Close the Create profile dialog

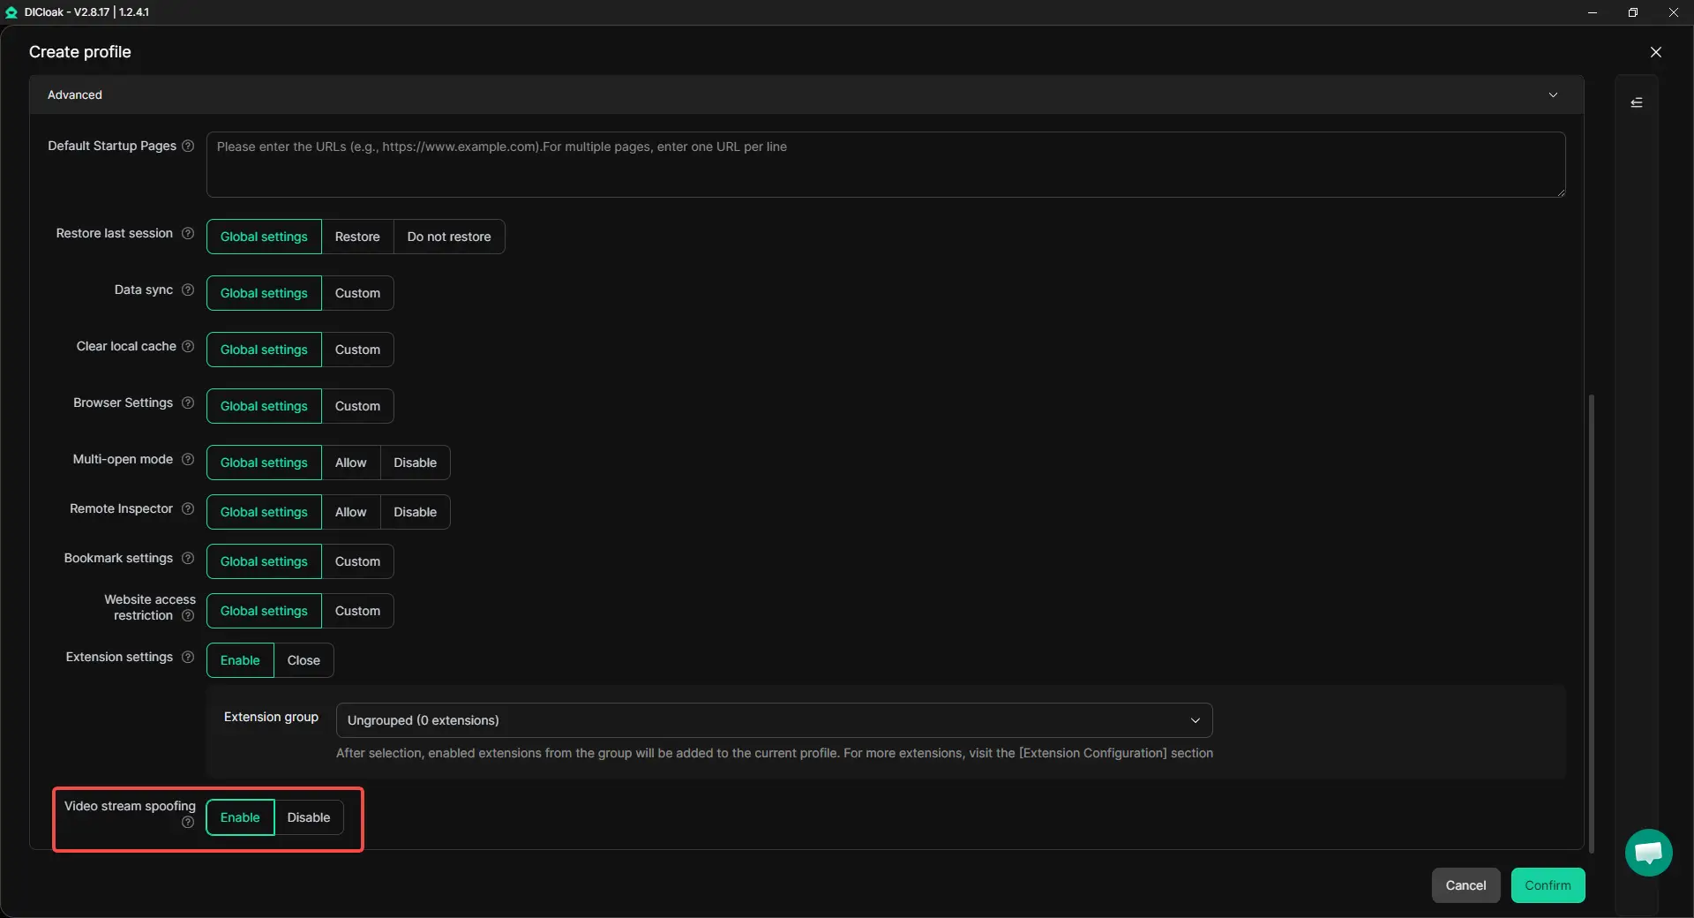(x=1656, y=52)
